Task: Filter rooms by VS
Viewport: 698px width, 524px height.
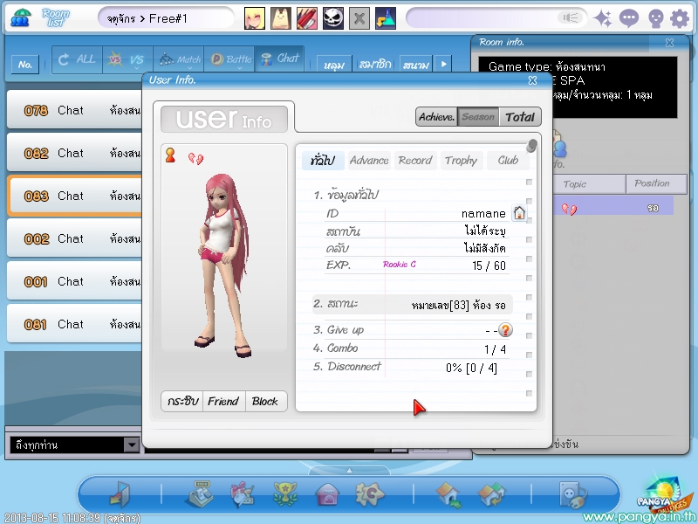Action: [x=127, y=59]
